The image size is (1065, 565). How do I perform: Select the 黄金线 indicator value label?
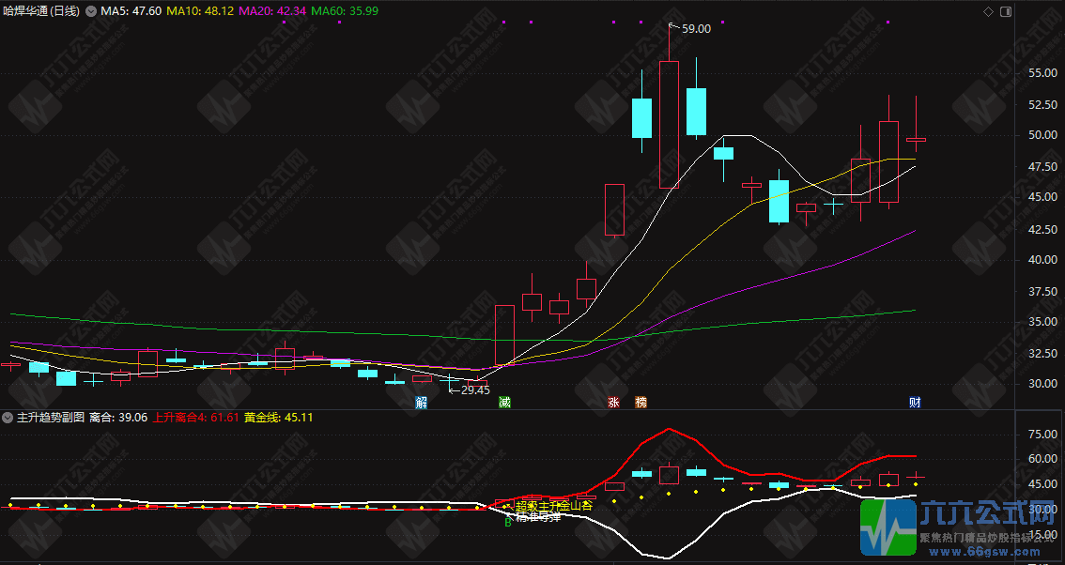point(279,417)
